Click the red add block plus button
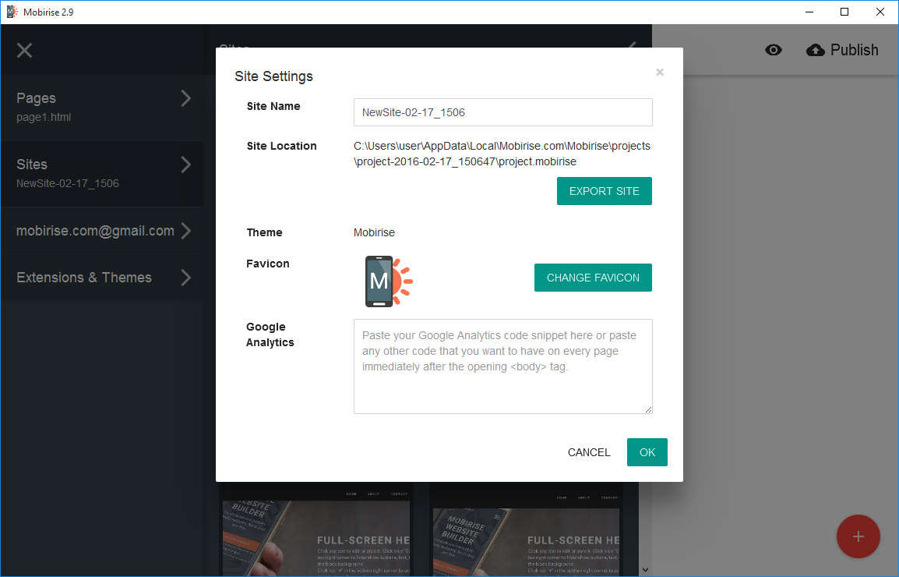The height and width of the screenshot is (577, 899). click(858, 536)
